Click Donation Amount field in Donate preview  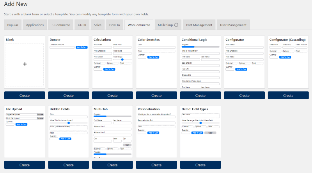(62, 47)
